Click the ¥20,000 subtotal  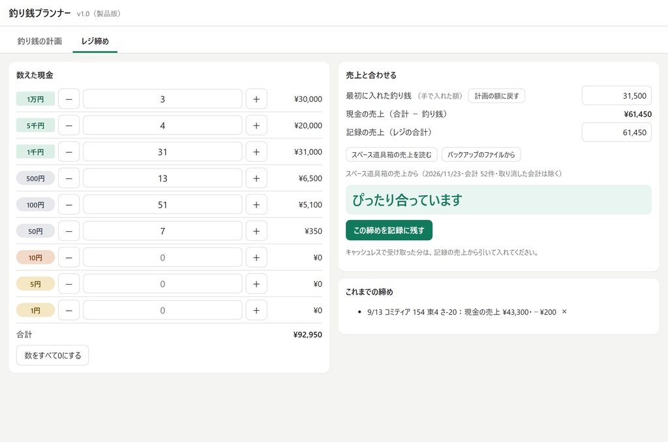(308, 125)
